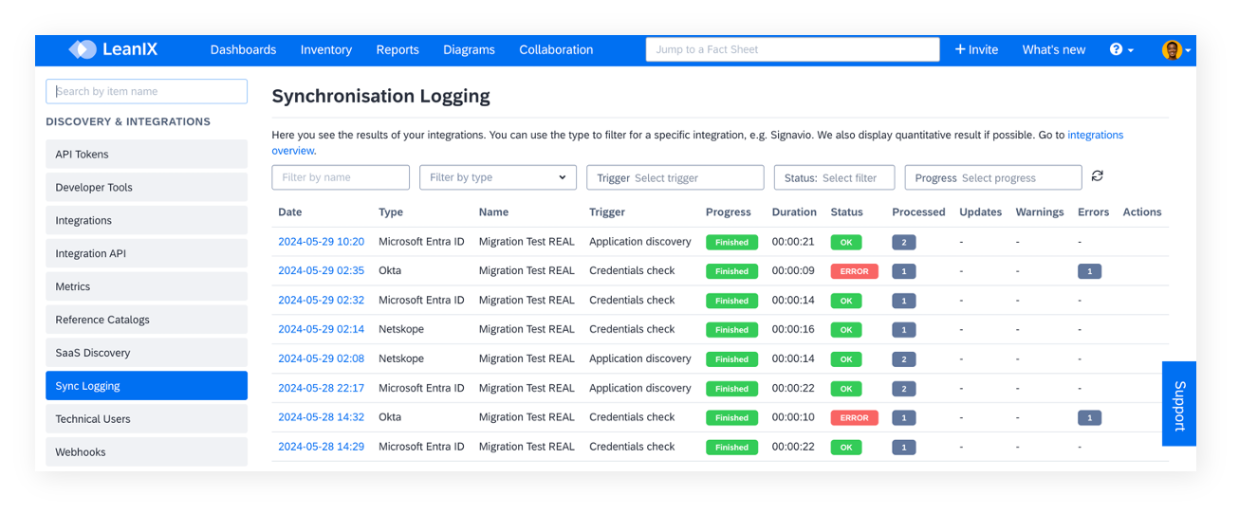
Task: Click the Synchronisation Logging heading
Action: 380,96
